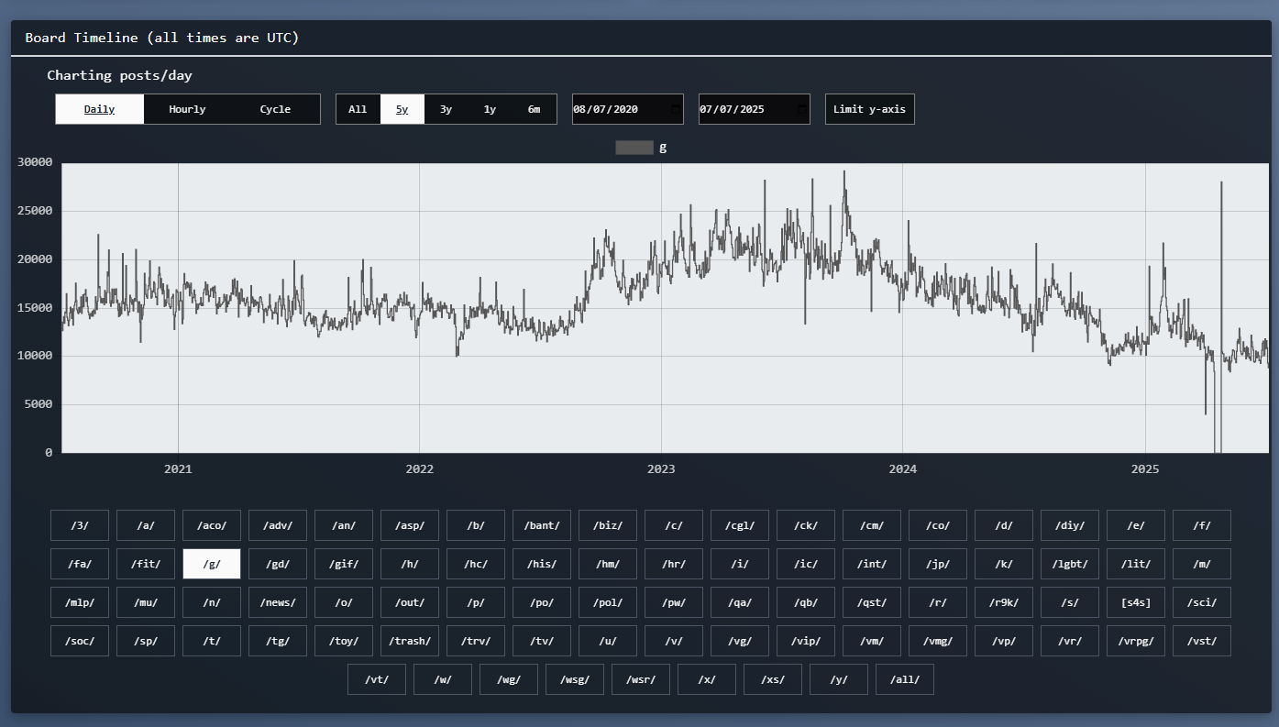Toggle the /diy/ board
The image size is (1279, 727).
[1070, 525]
